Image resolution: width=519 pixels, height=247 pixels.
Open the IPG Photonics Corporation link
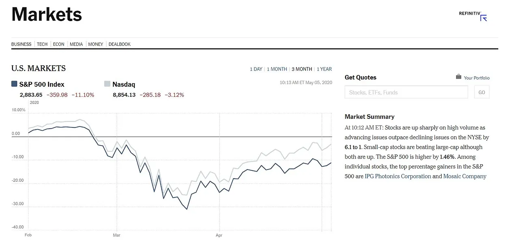point(397,176)
